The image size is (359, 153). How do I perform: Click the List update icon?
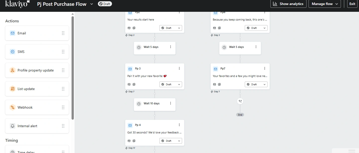[13, 89]
